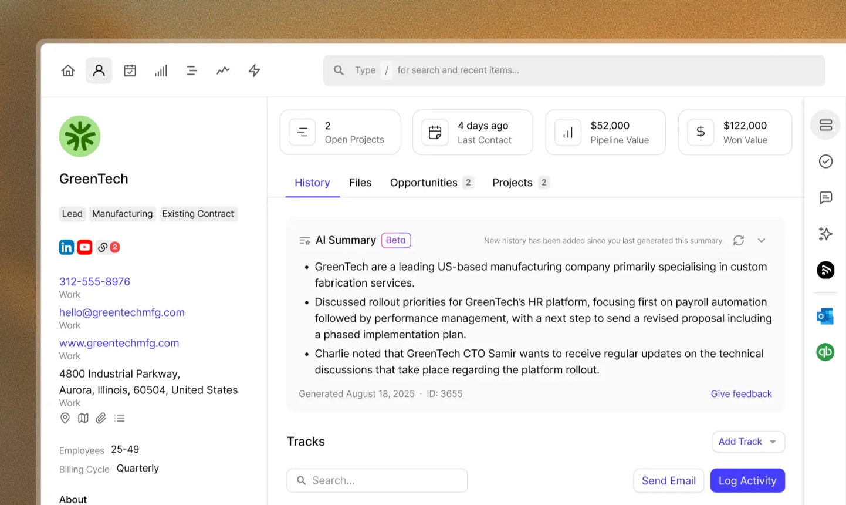Email hello@greentechmfg.com
Image resolution: width=846 pixels, height=505 pixels.
coord(122,312)
